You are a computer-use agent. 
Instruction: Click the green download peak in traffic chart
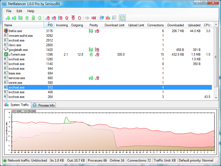67,119
